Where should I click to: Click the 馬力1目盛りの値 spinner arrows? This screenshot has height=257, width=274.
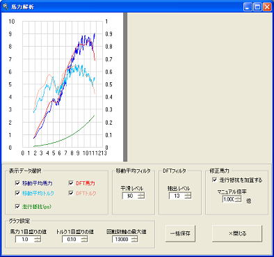(38, 239)
